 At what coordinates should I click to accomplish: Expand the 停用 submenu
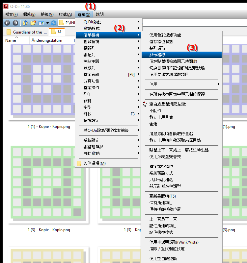point(181,84)
